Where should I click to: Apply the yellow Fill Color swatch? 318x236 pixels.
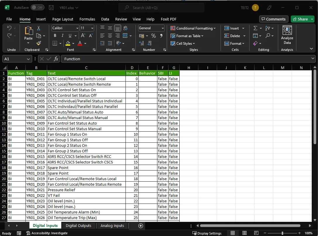coord(68,43)
